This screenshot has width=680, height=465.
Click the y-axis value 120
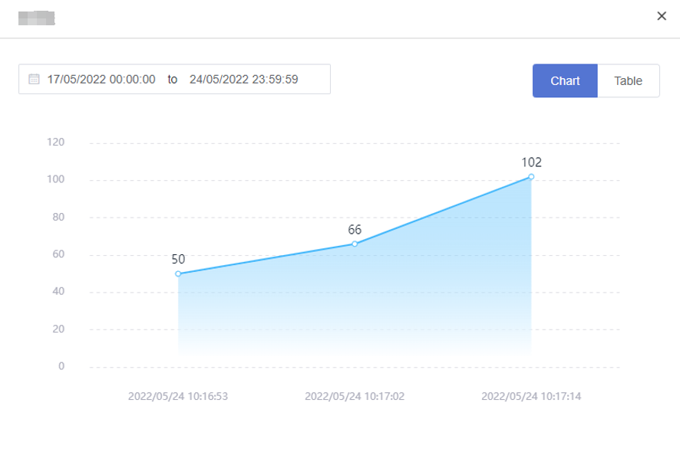(55, 142)
